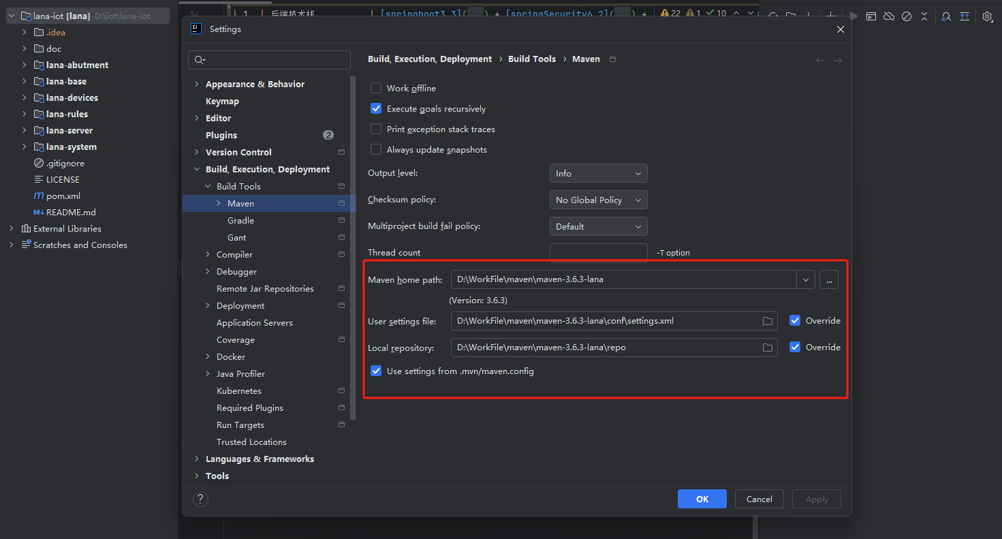Click the Maven Execute Goal toolbar icon
Image resolution: width=1002 pixels, height=539 pixels.
click(871, 16)
